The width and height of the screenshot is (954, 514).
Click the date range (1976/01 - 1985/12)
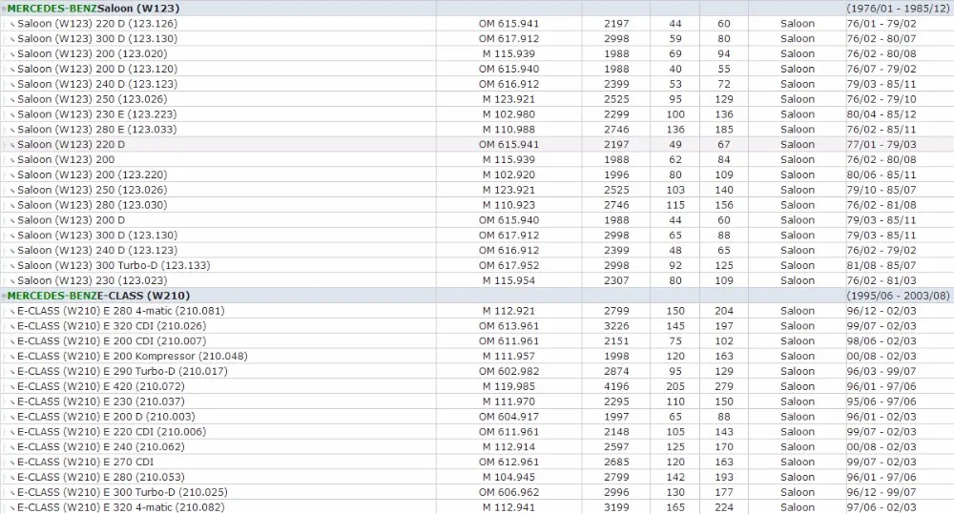(898, 9)
